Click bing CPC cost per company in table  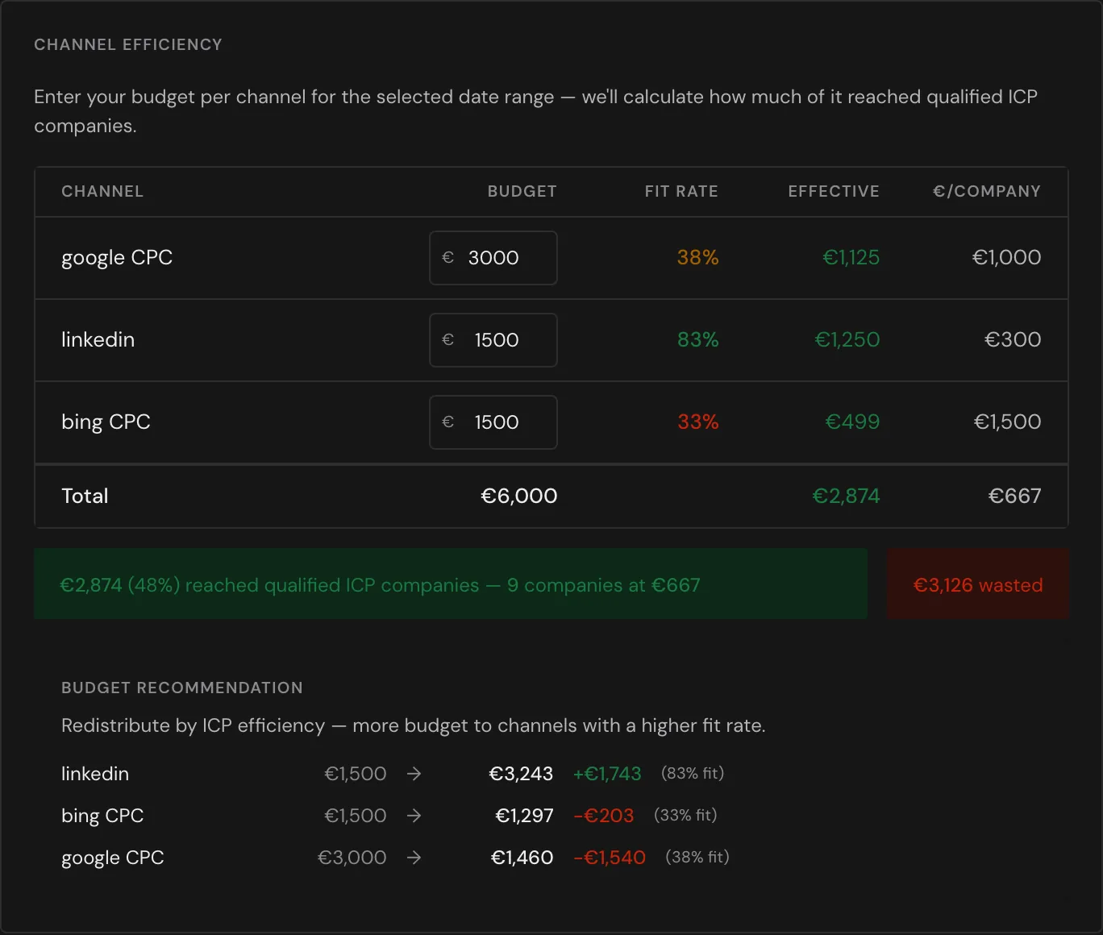[1007, 422]
